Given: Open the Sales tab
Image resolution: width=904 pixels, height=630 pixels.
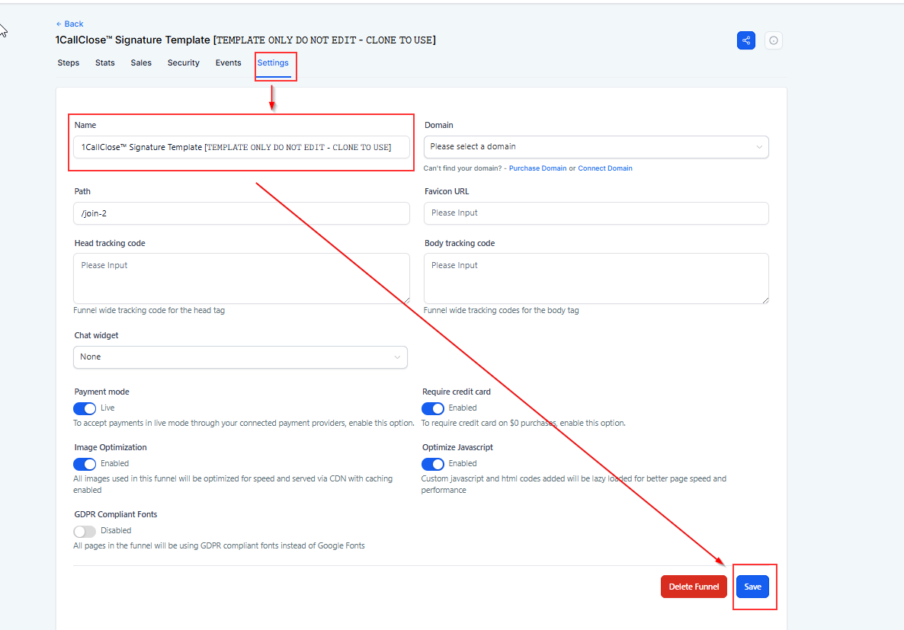Looking at the screenshot, I should (141, 62).
